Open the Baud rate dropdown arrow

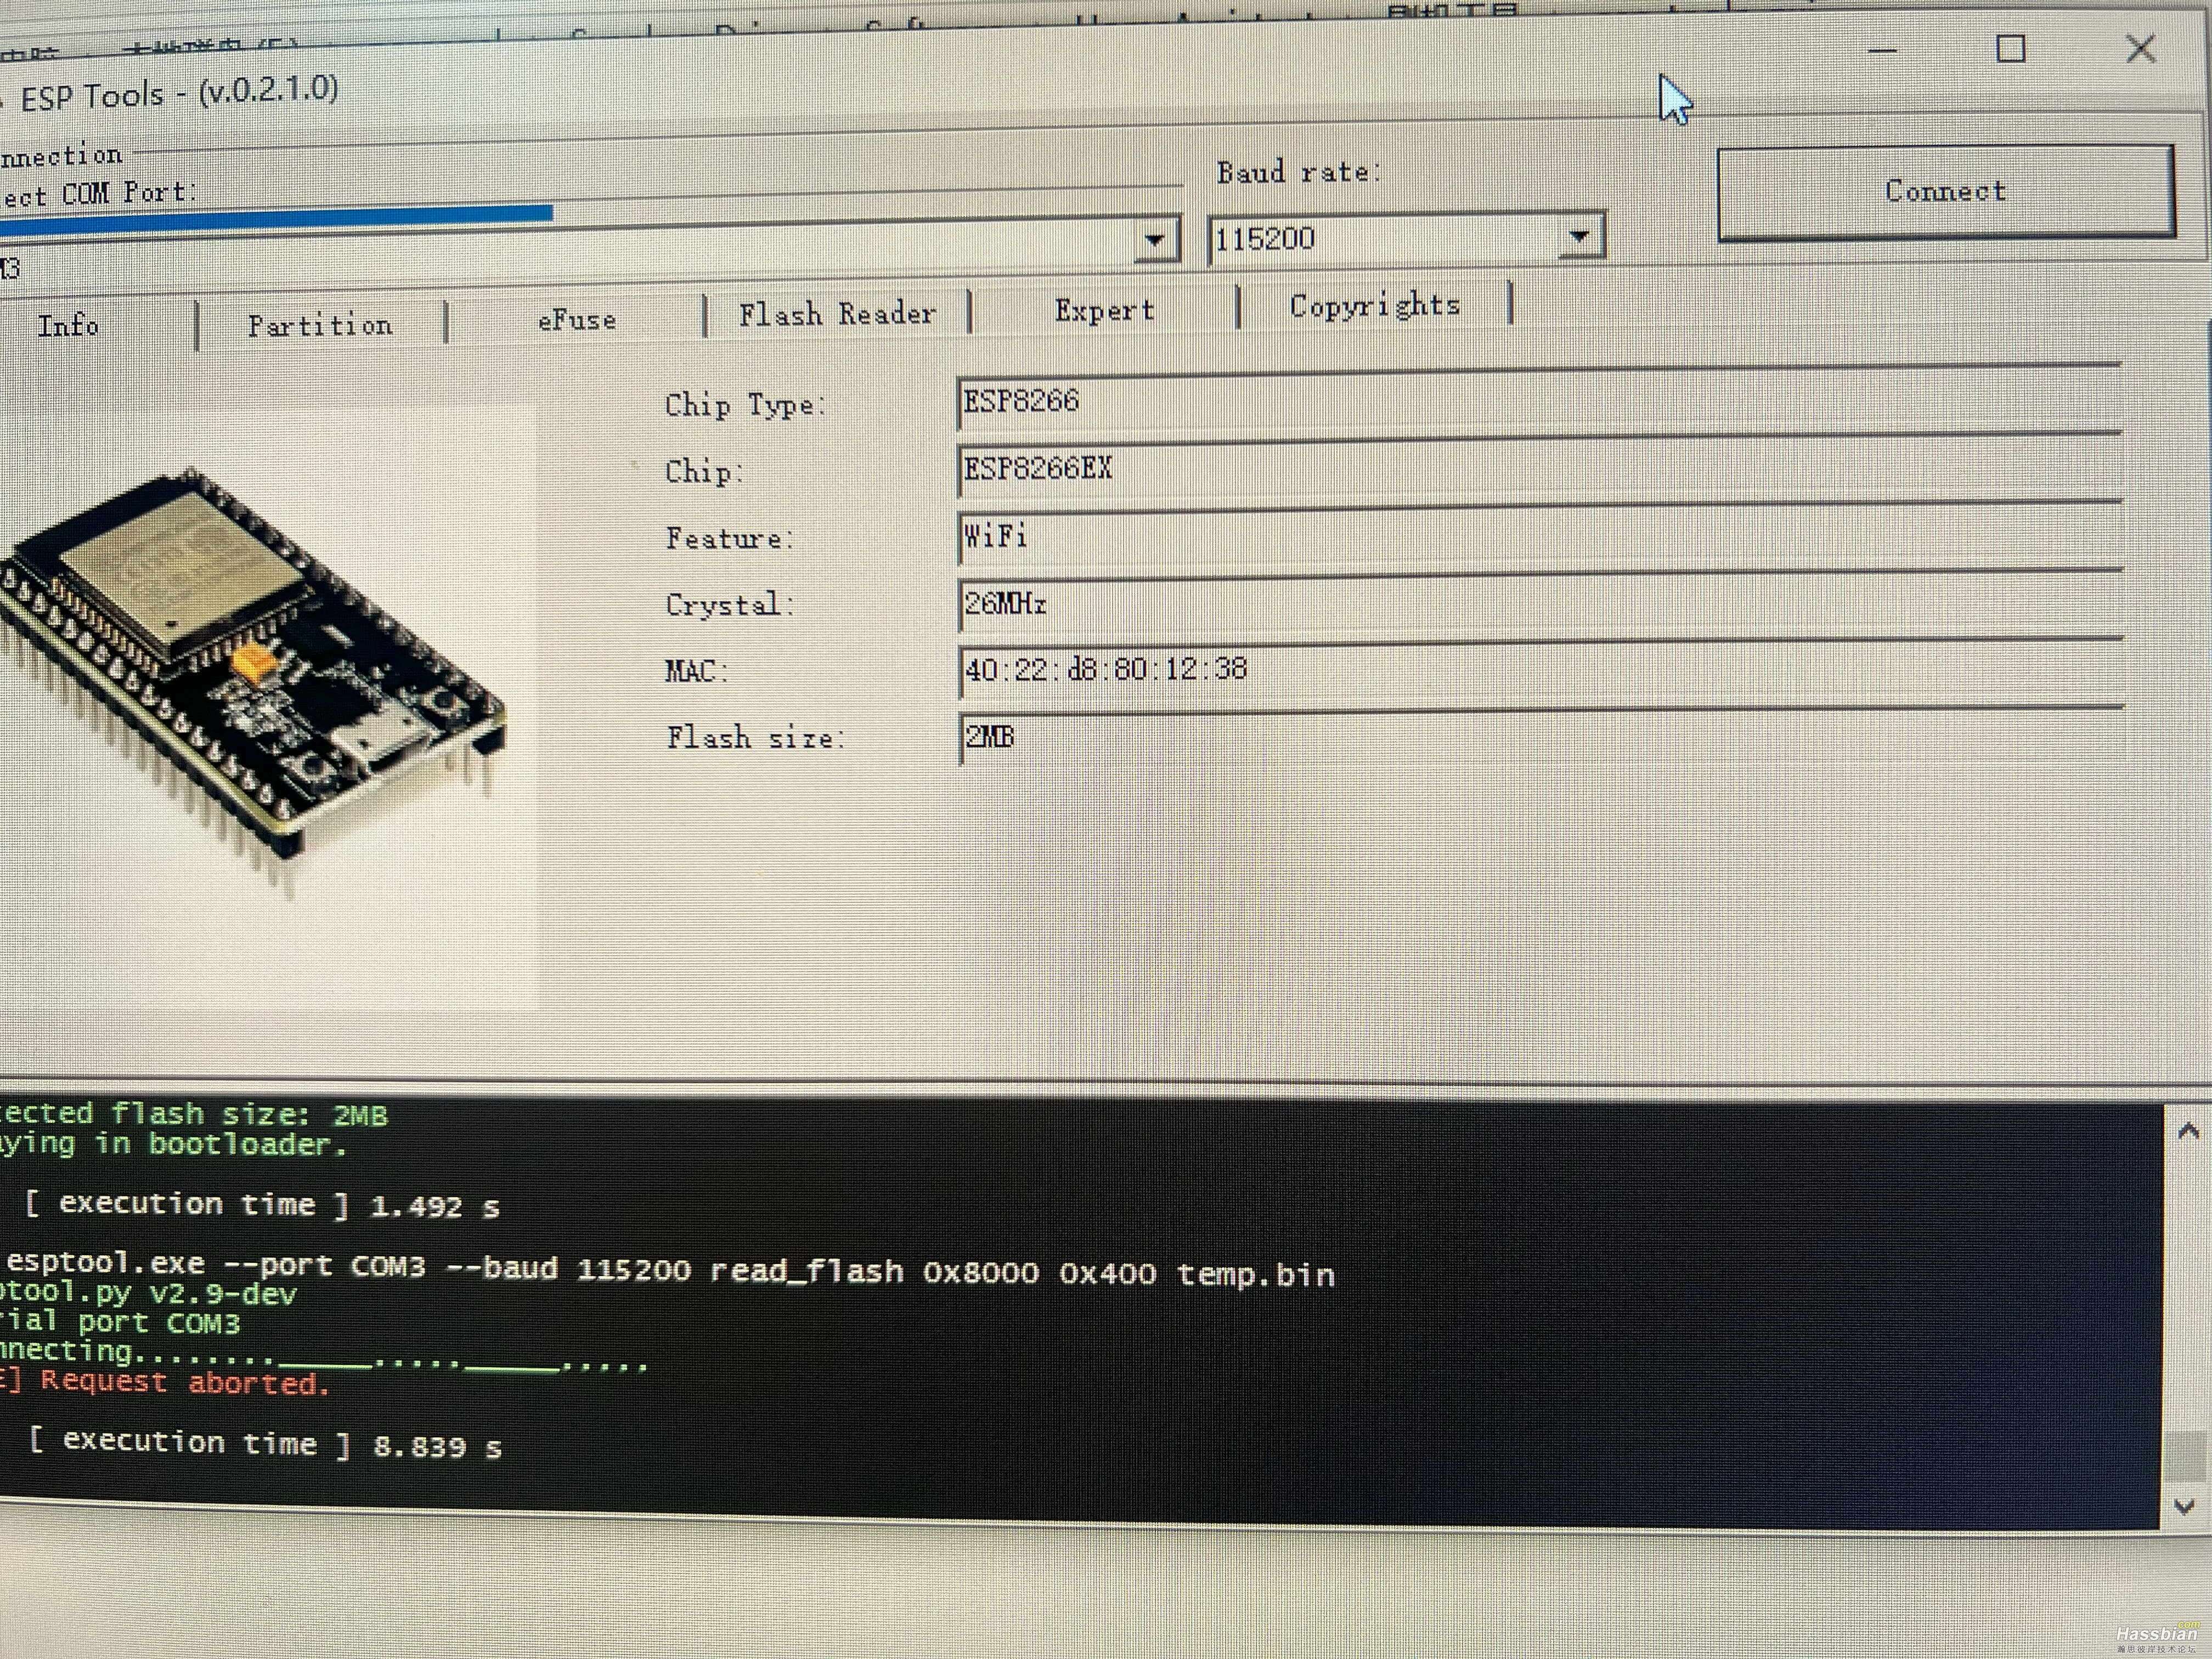[x=1579, y=237]
